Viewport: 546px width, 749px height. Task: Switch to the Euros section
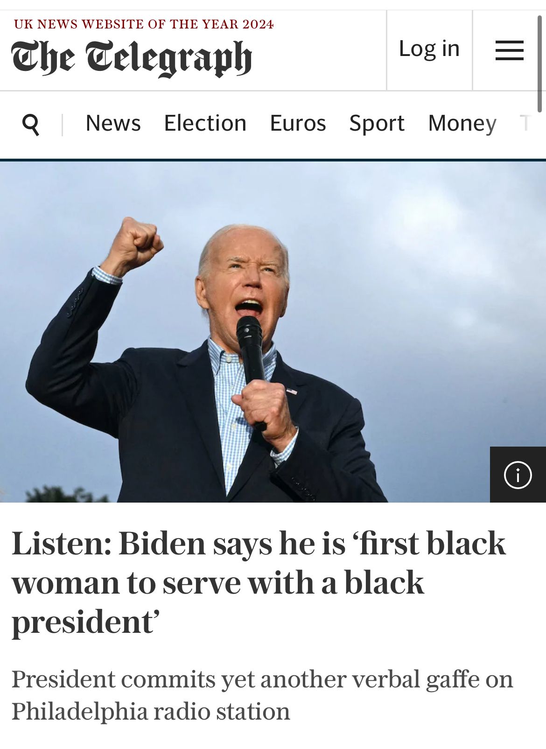tap(298, 124)
